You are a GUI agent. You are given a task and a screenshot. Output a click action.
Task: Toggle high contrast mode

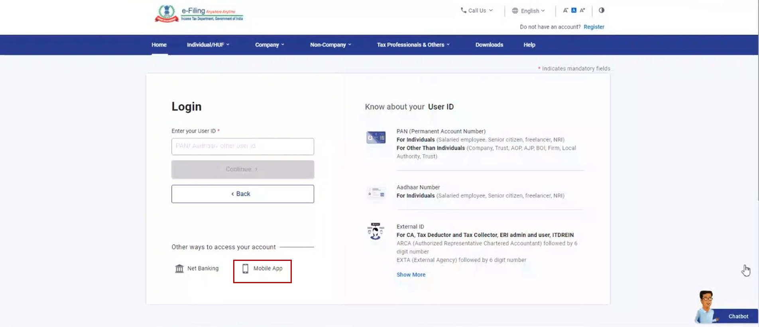click(602, 10)
